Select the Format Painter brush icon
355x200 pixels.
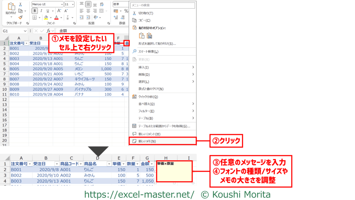[x=20, y=17]
